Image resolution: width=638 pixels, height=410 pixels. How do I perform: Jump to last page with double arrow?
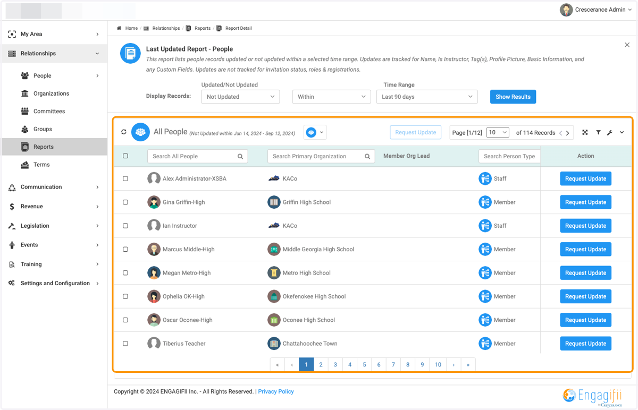[468, 364]
